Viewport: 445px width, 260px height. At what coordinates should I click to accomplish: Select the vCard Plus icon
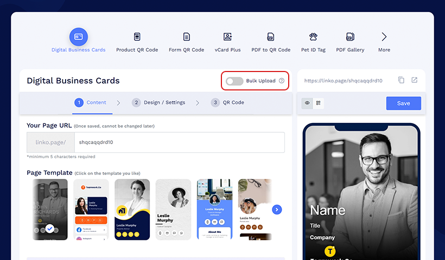(227, 37)
